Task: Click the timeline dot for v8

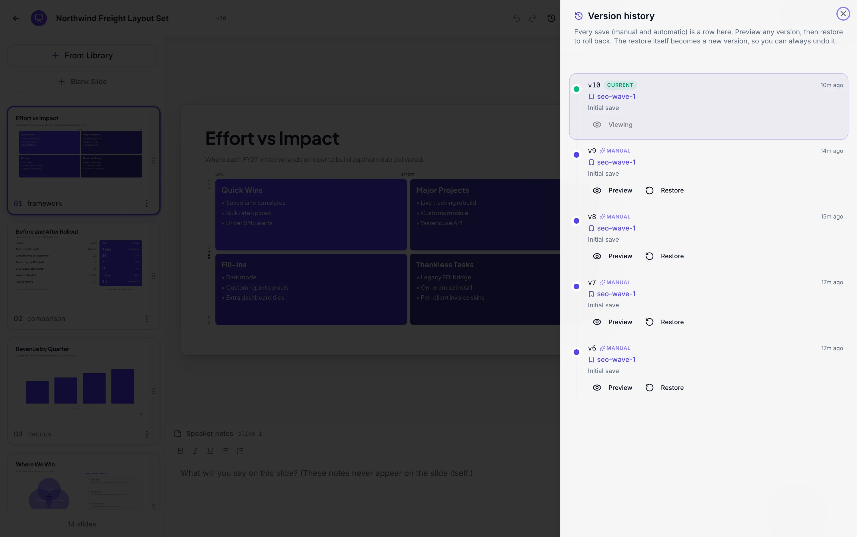Action: 576,221
